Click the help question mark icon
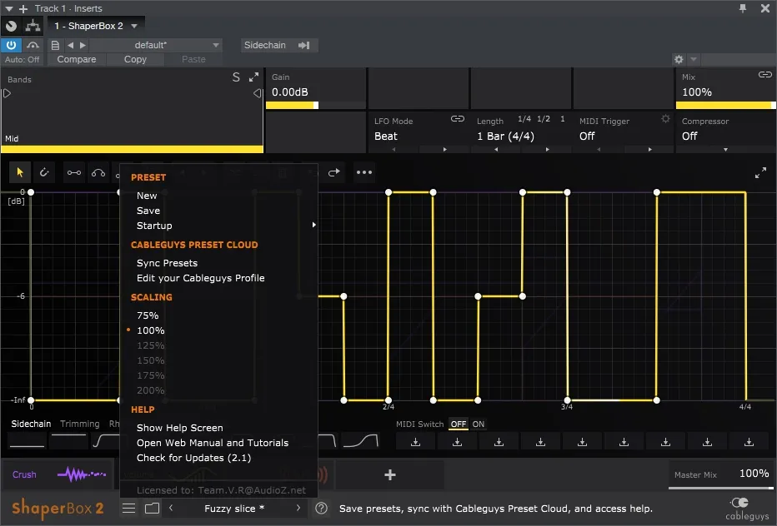Viewport: 777px width, 526px height. click(x=321, y=509)
